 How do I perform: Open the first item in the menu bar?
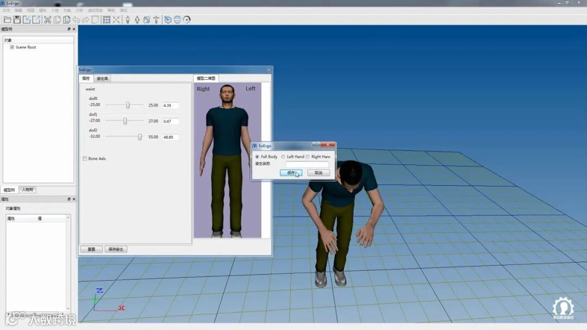click(x=7, y=10)
